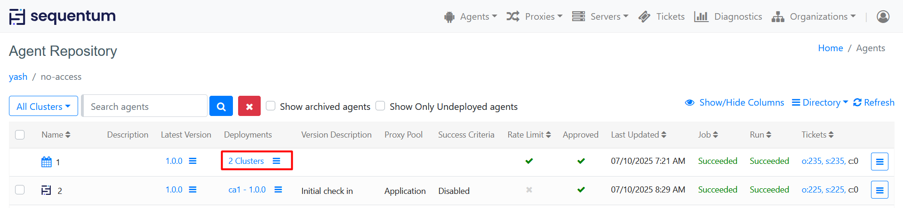Focus the Search agents input field

145,107
